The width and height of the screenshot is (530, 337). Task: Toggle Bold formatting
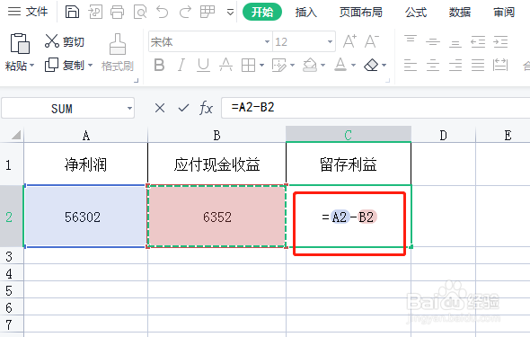(159, 65)
